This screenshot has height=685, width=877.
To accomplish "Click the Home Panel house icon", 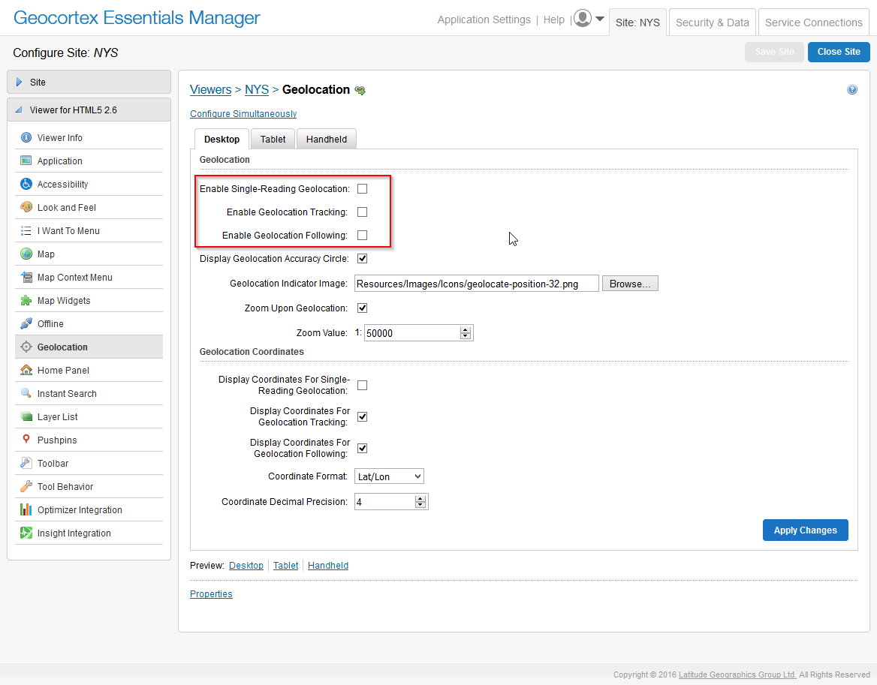I will pyautogui.click(x=26, y=371).
